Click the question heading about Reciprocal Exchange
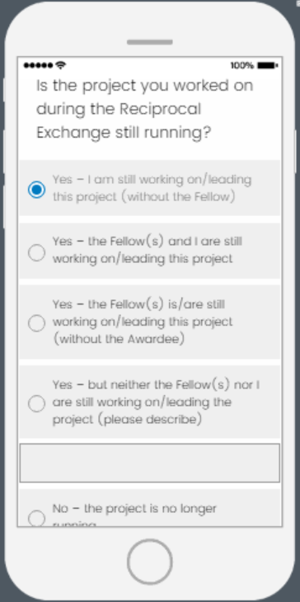 point(144,109)
